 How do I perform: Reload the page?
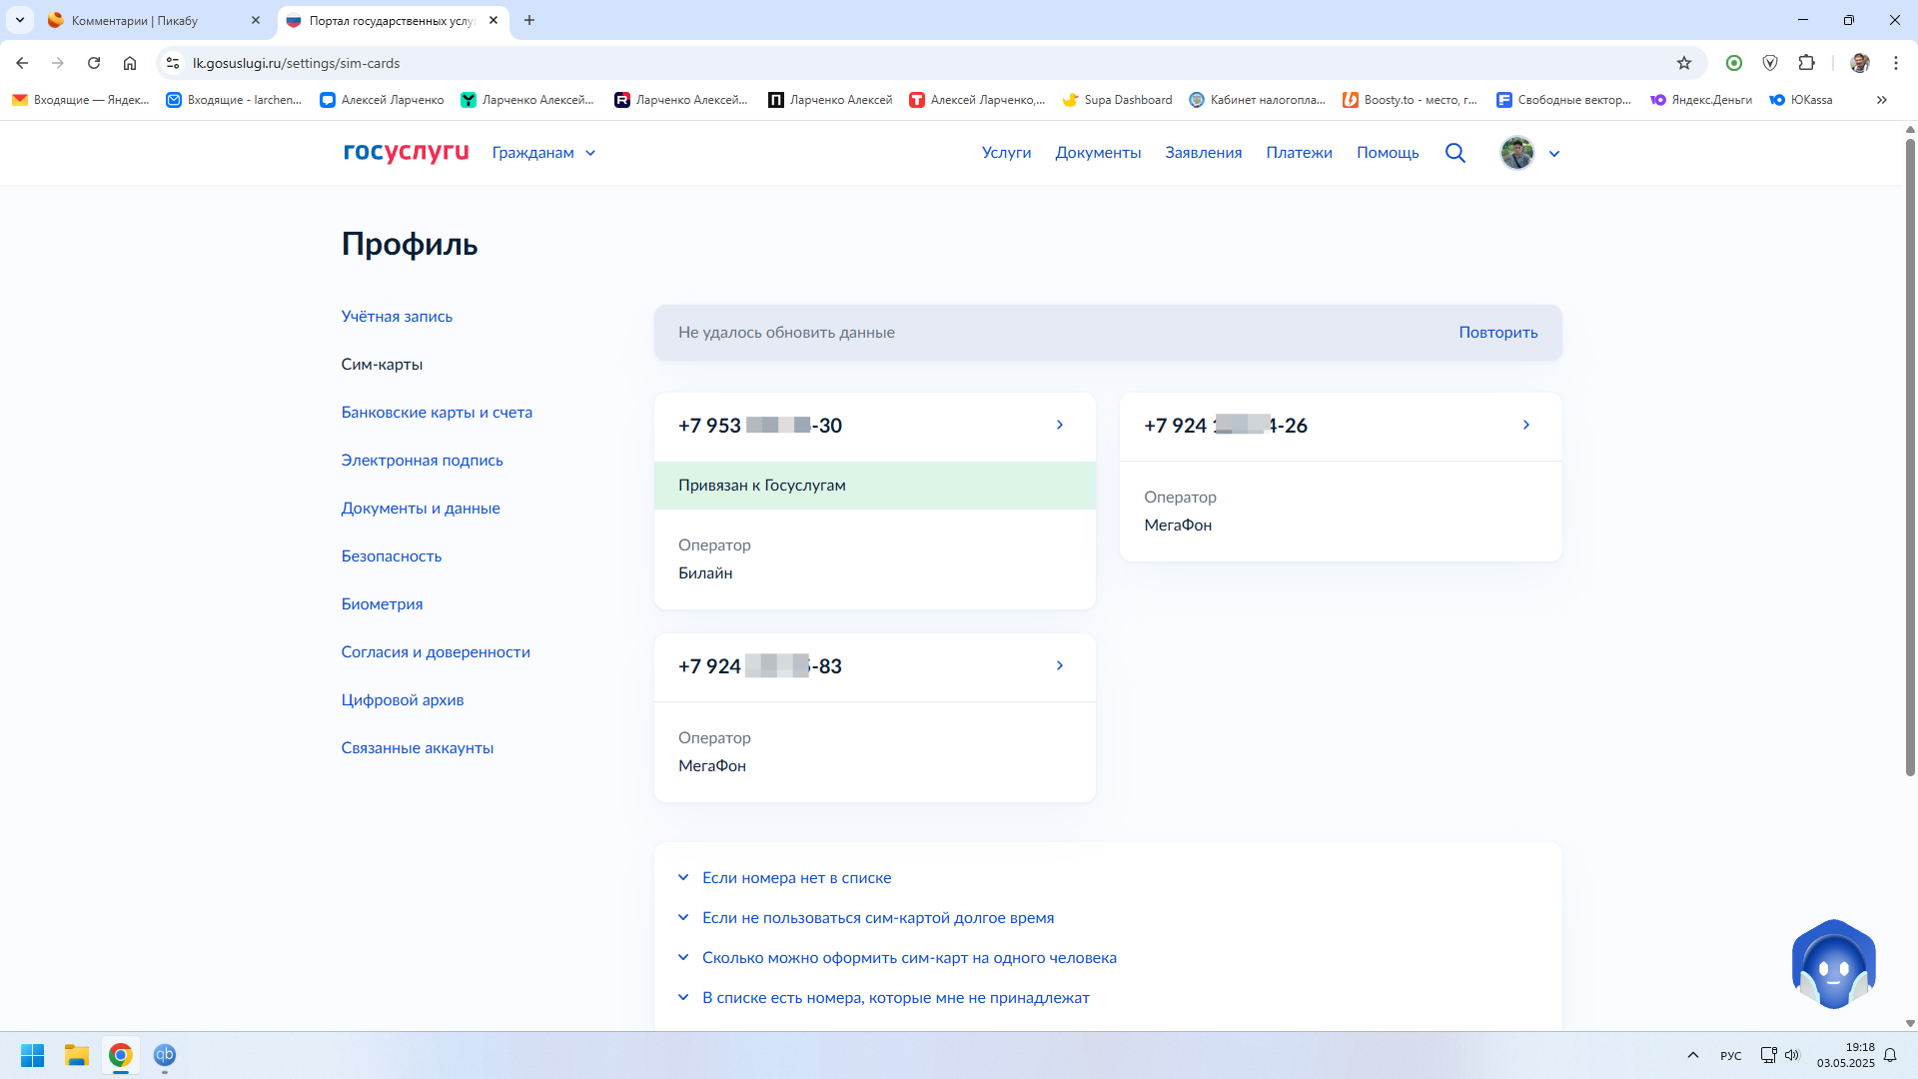(x=94, y=63)
